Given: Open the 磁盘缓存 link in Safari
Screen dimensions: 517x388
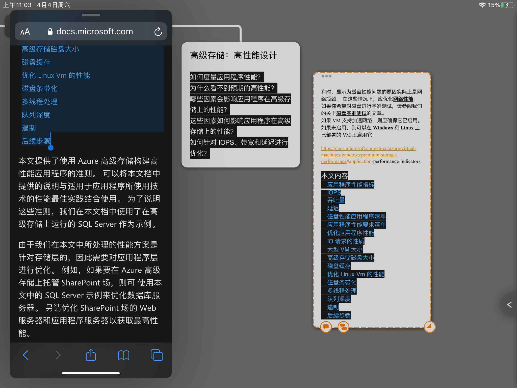Looking at the screenshot, I should (36, 62).
